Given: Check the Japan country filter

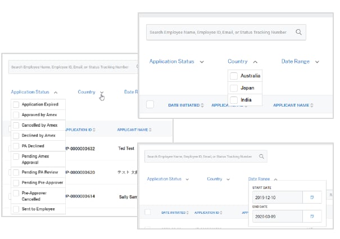Looking at the screenshot, I should click(234, 88).
